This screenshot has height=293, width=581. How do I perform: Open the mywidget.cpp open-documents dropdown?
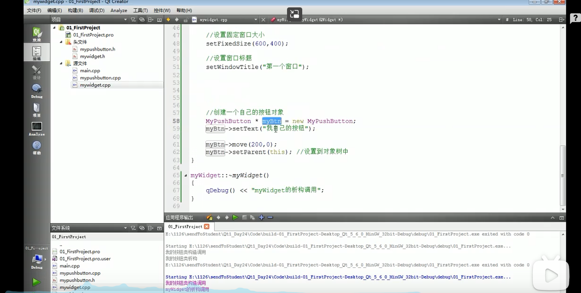[256, 20]
